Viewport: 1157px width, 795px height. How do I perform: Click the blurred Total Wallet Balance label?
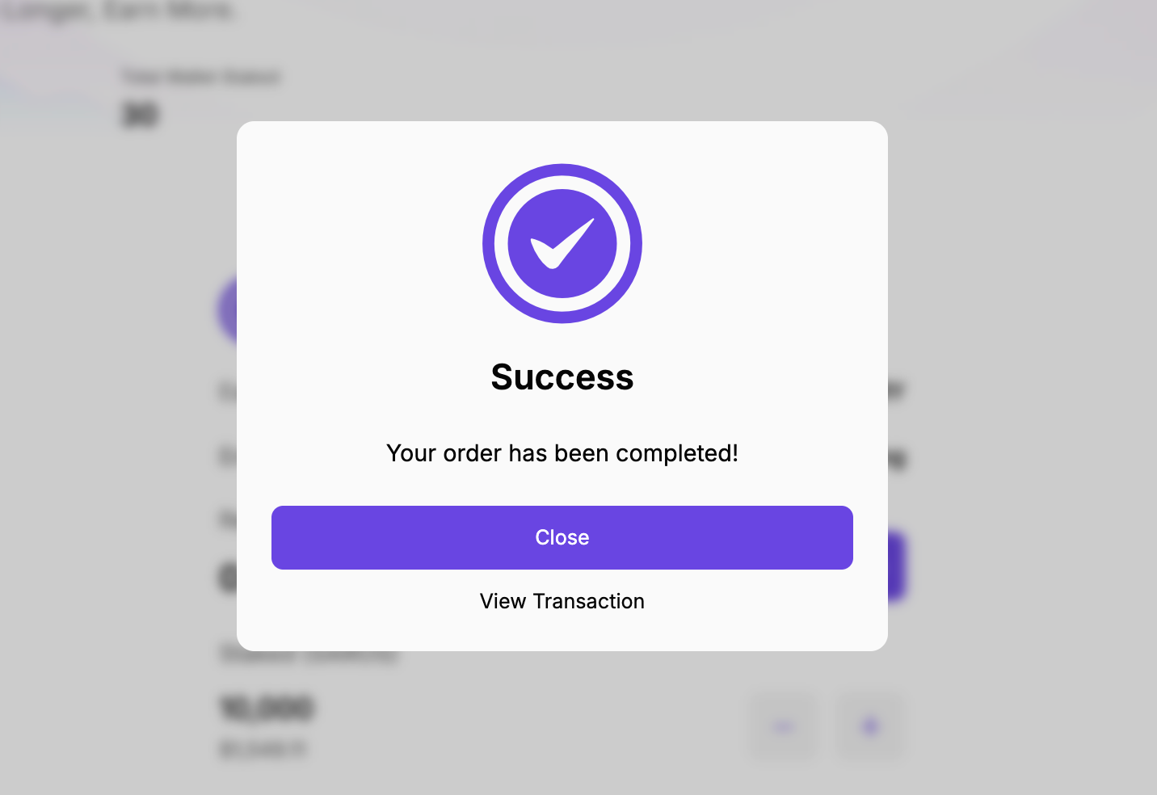[200, 77]
